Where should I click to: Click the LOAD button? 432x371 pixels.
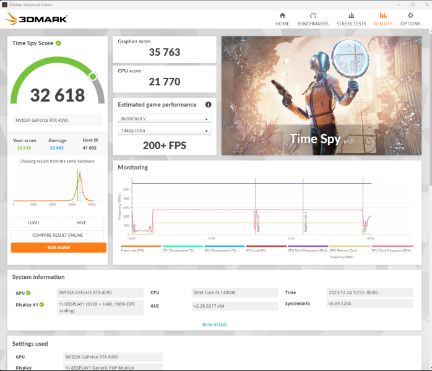pos(33,223)
